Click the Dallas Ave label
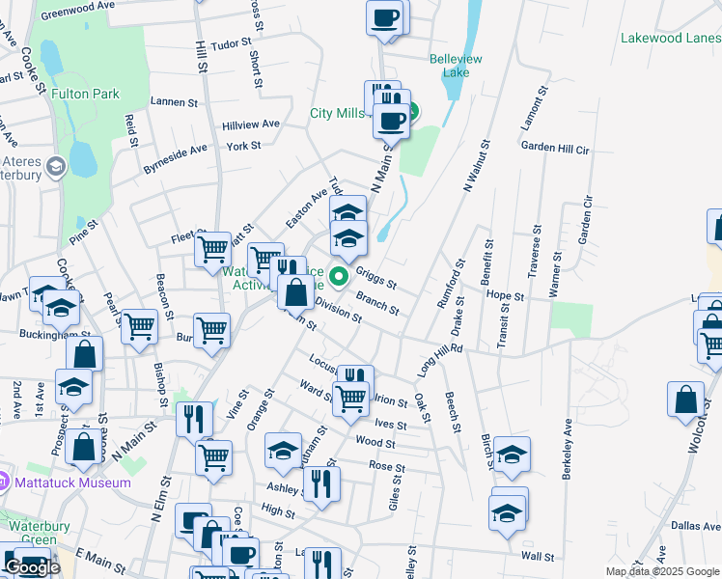 tap(695, 526)
